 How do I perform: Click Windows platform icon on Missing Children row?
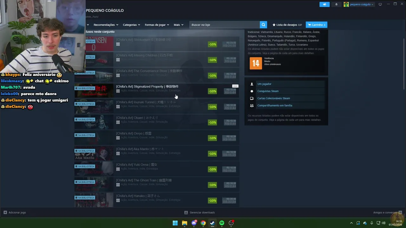click(118, 60)
